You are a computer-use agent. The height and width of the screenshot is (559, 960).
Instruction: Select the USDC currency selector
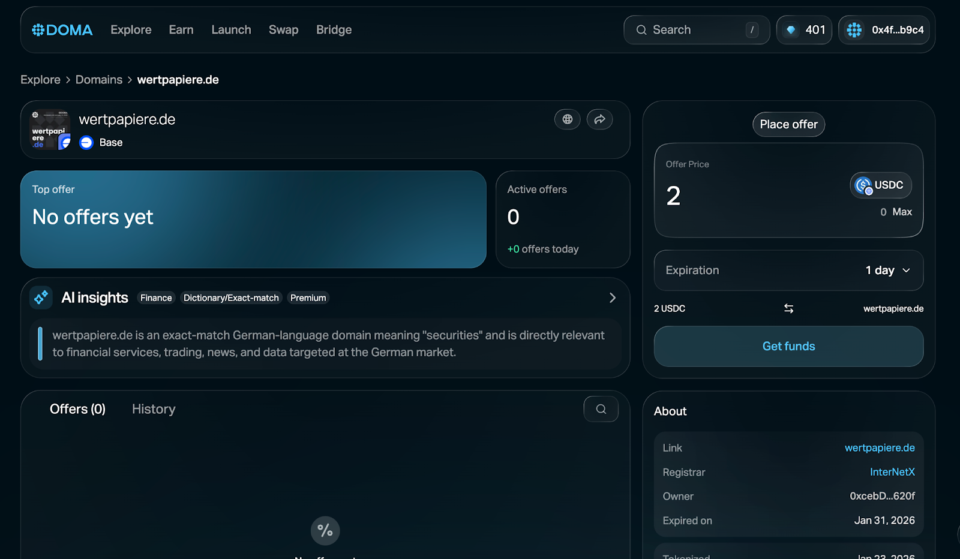(880, 185)
